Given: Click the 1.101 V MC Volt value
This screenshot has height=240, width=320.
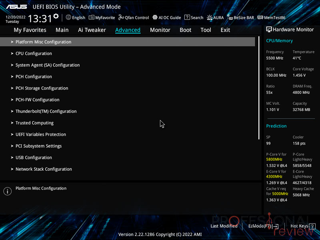Looking at the screenshot, I should [x=272, y=110].
